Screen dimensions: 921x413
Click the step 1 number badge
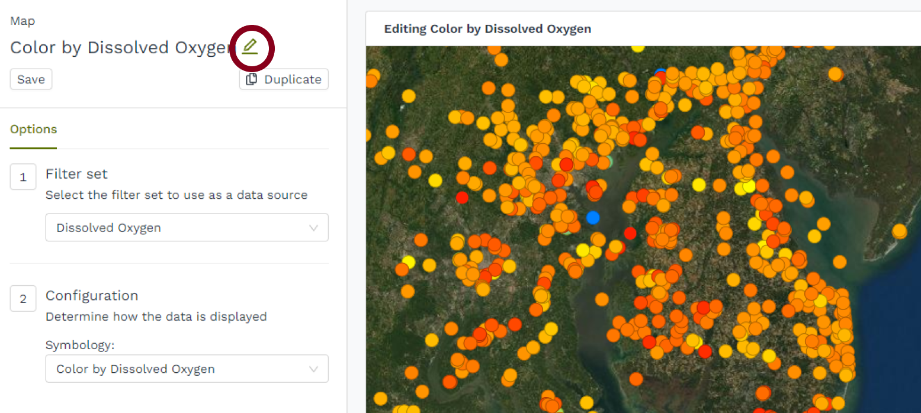click(x=23, y=177)
